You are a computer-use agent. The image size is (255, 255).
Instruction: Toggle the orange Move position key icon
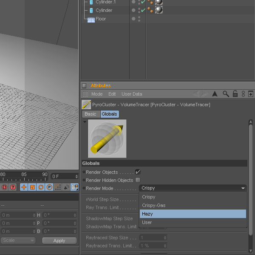click(24, 187)
